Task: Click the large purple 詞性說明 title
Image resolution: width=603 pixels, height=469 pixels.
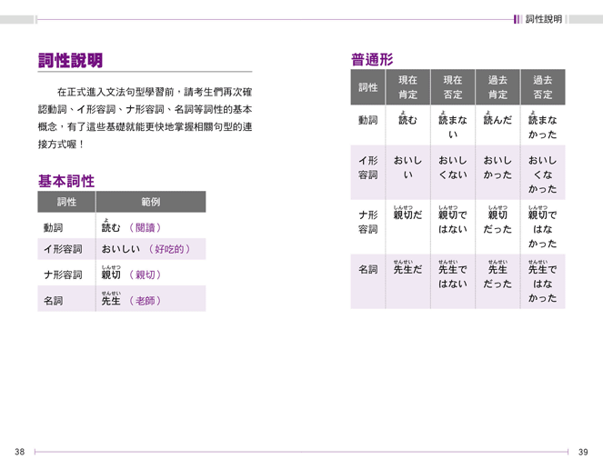Action: (x=70, y=60)
